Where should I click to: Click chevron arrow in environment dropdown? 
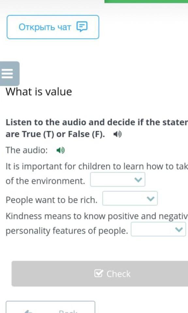138,180
